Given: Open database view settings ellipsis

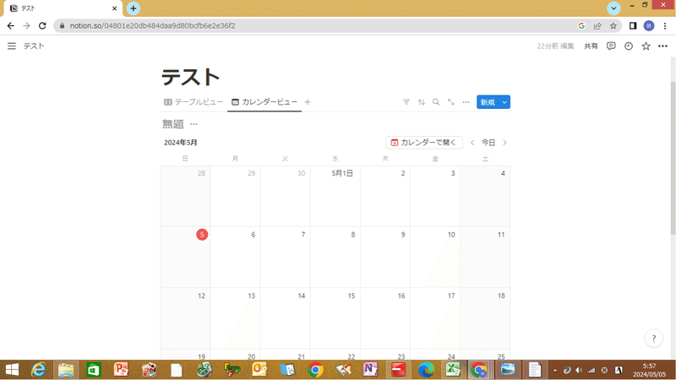Looking at the screenshot, I should coord(466,102).
